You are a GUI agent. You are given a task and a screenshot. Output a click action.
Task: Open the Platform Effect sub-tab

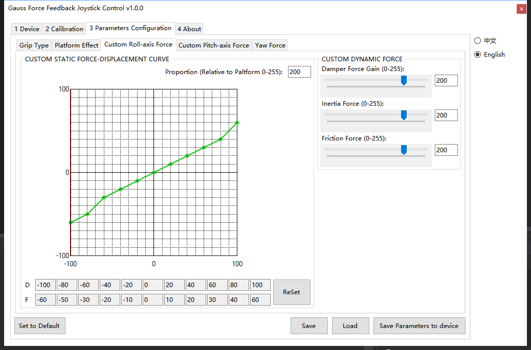(x=76, y=45)
